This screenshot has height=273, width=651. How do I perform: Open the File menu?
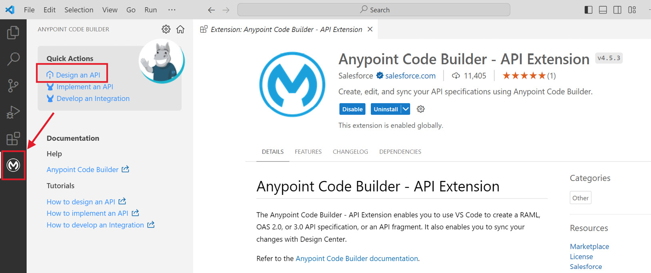point(29,10)
